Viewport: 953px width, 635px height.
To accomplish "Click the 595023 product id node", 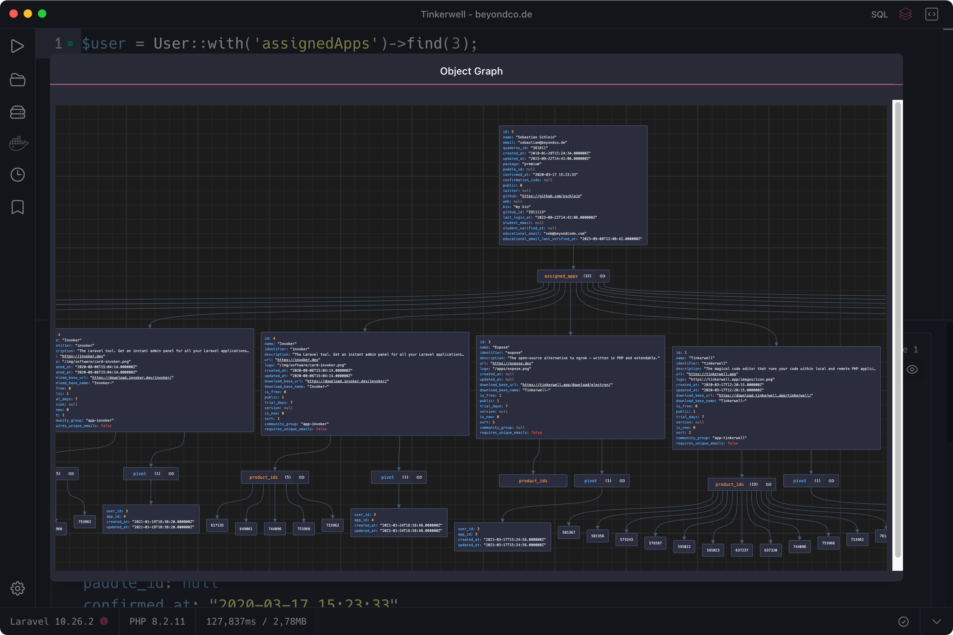I will [x=713, y=550].
